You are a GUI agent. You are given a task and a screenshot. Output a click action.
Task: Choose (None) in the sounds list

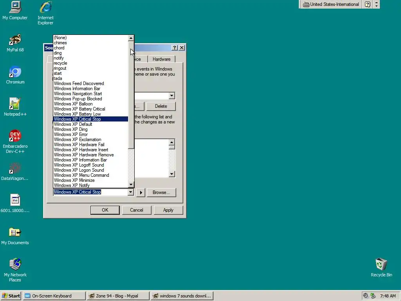[x=90, y=38]
